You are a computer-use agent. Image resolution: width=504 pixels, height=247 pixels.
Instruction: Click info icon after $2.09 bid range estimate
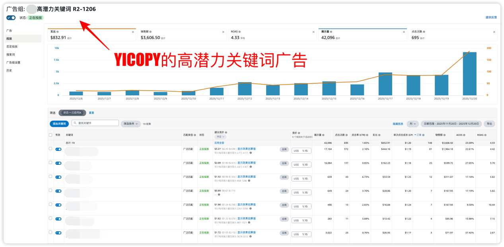coord(251,166)
